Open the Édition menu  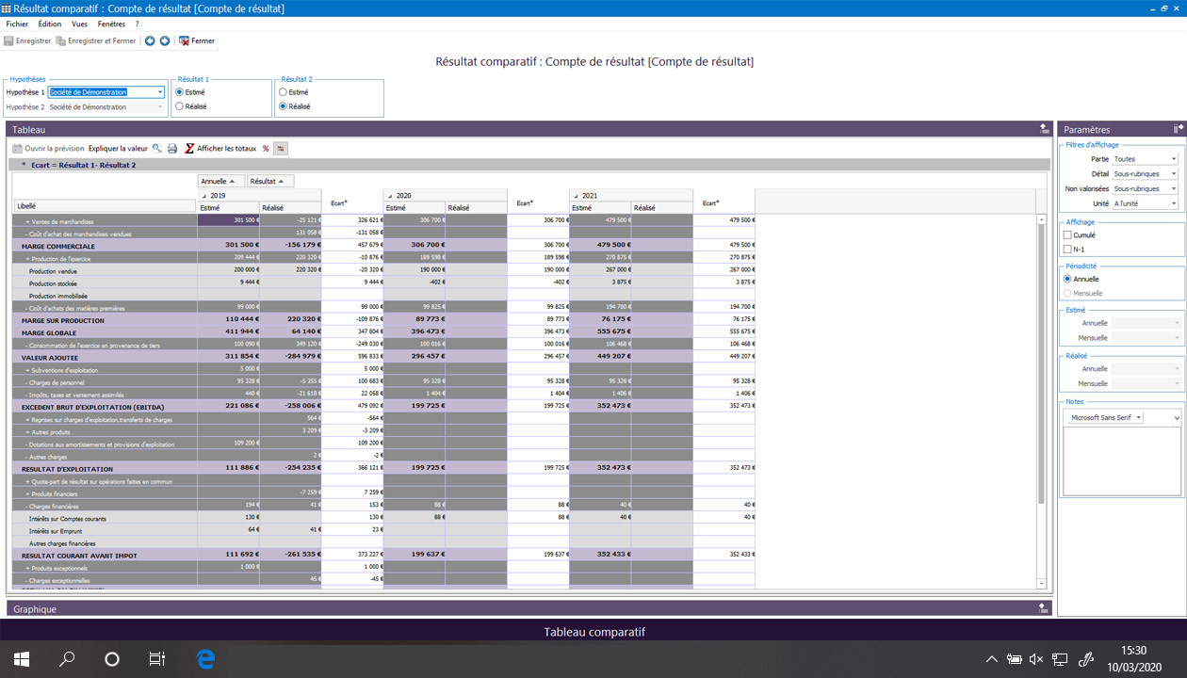pos(50,24)
